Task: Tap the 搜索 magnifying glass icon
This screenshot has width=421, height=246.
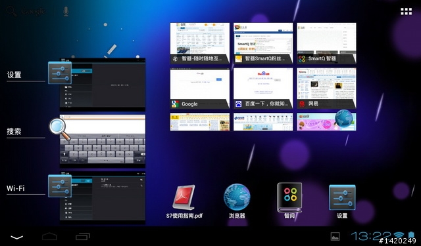Action: pos(60,129)
